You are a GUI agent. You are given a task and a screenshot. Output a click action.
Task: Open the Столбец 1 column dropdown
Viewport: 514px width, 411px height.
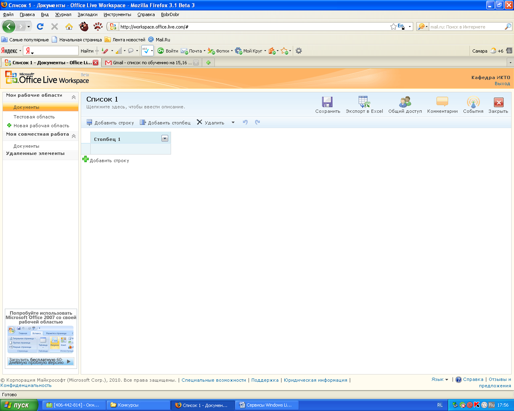coord(165,138)
